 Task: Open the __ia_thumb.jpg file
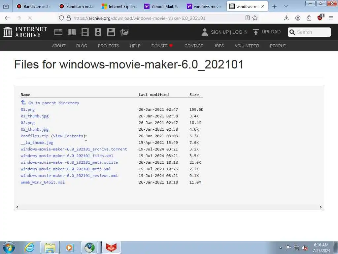pos(37,143)
